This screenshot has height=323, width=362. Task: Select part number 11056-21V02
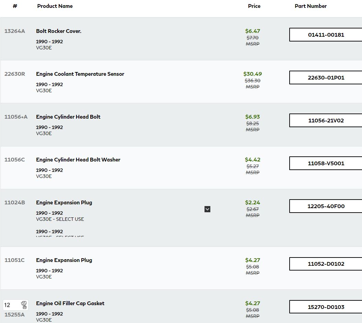coord(326,120)
